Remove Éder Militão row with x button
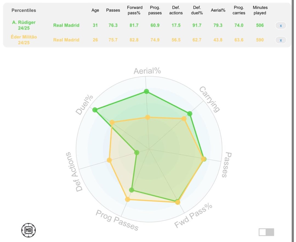 tap(281, 40)
